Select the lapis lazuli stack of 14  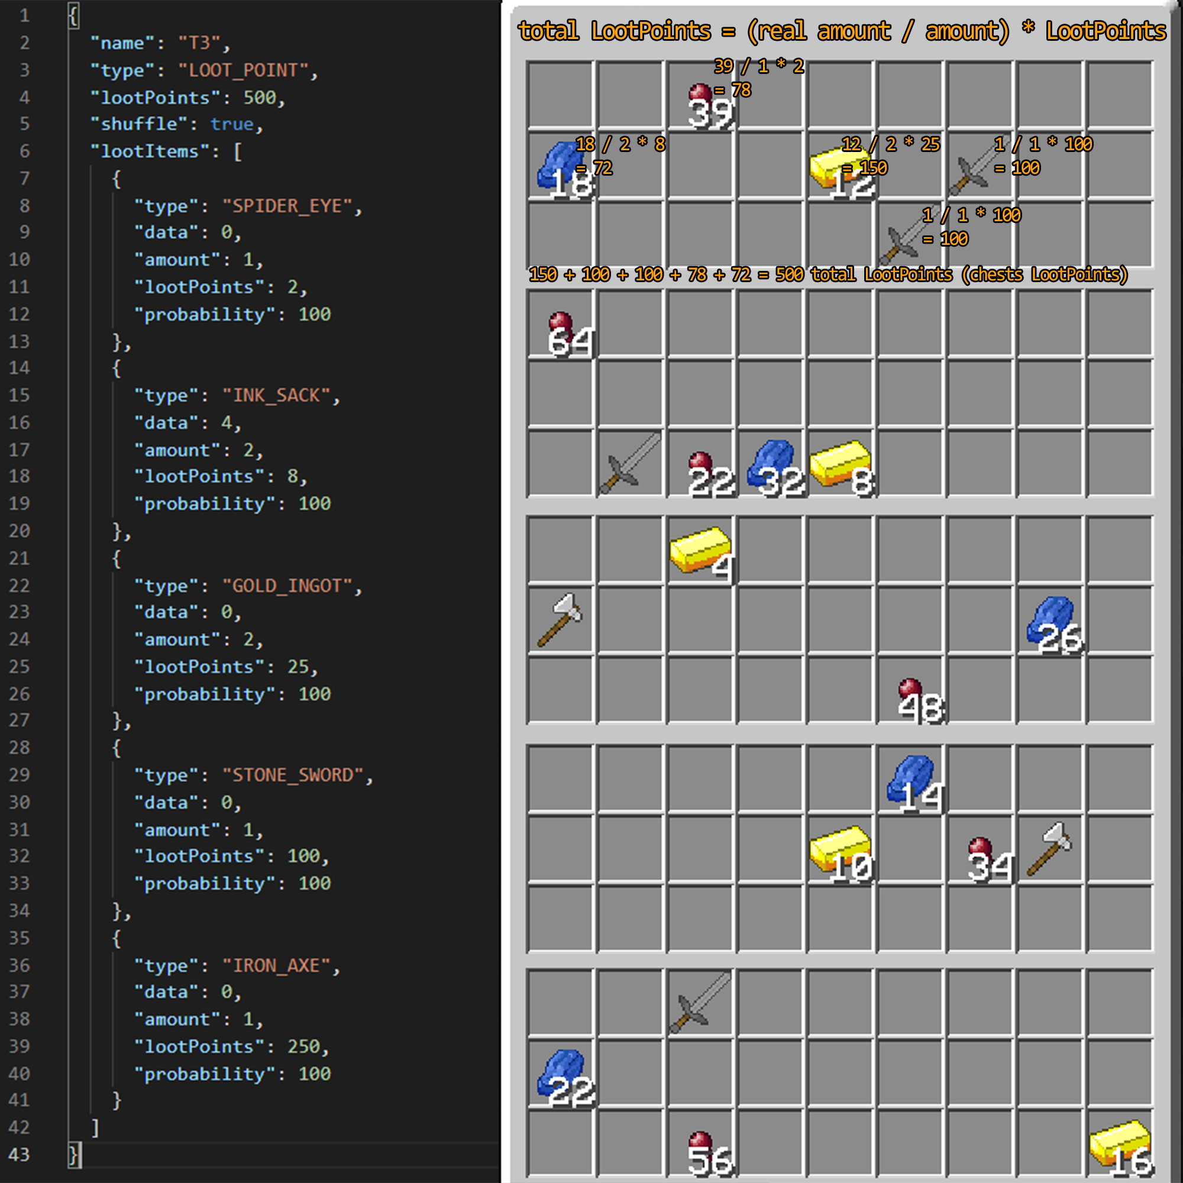[915, 784]
